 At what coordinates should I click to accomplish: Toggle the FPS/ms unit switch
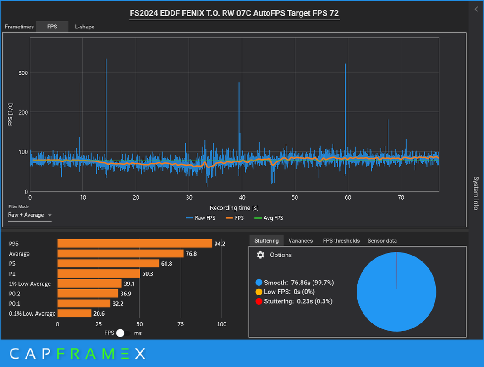[x=123, y=333]
